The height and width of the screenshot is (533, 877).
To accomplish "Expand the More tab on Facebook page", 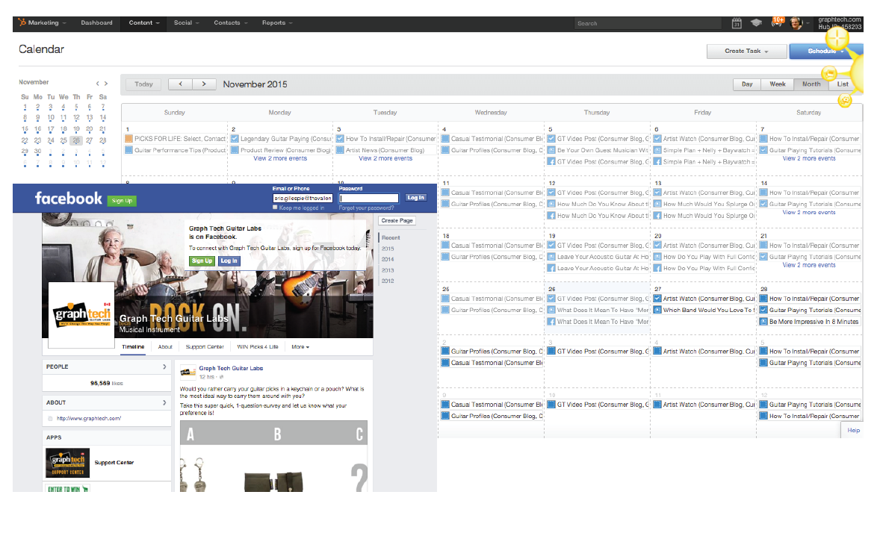I will point(300,347).
